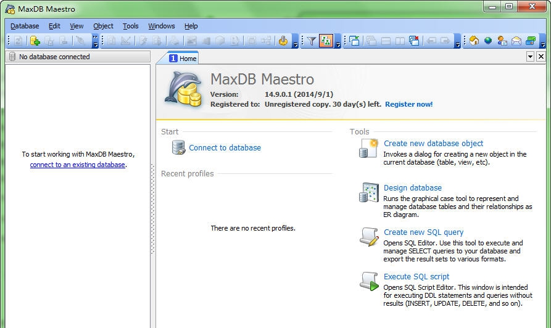Viewport: 551px width, 328px height.
Task: Click the No database connected header text
Action: (54, 57)
